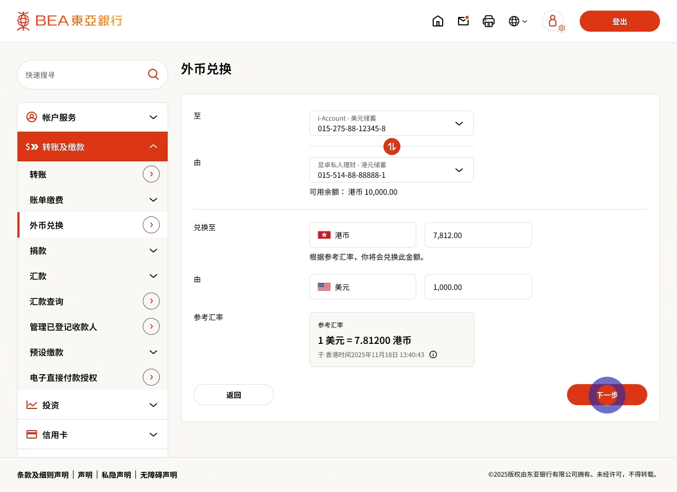Open user profile settings icon
Viewport: 677px width, 492px height.
(x=553, y=21)
